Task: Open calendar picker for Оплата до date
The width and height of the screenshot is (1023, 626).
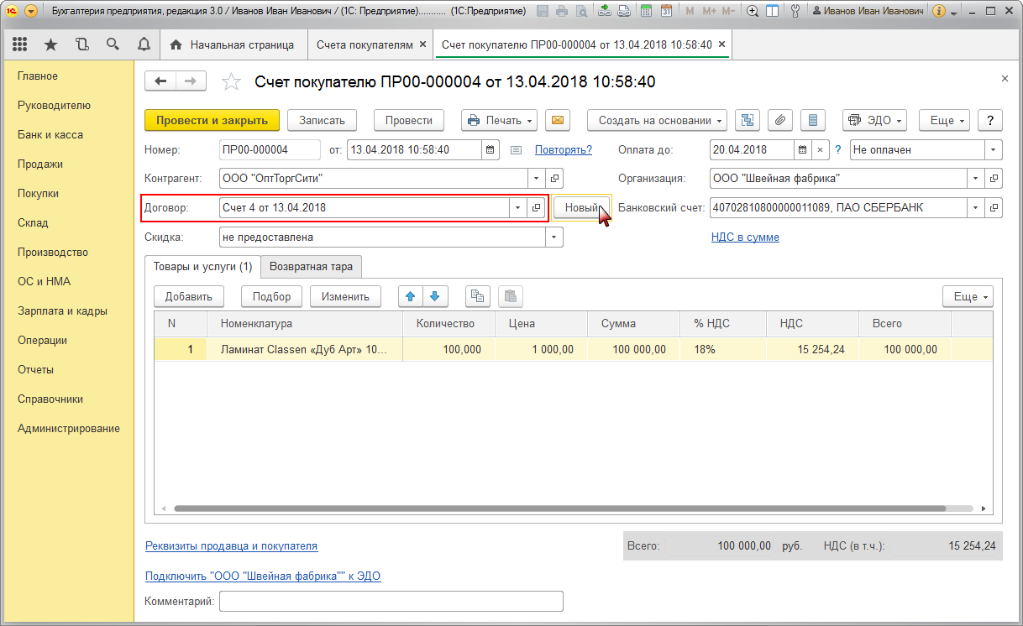Action: point(802,150)
